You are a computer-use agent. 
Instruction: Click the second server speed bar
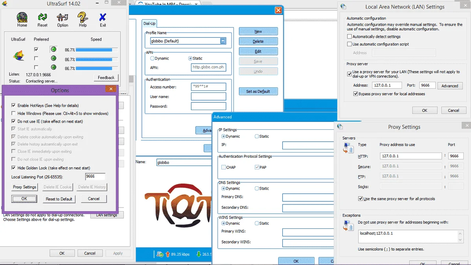tap(96, 59)
